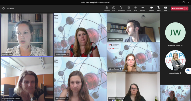
Task: Select Ulbrich Tamara's video tile
Action: [x=134, y=57]
